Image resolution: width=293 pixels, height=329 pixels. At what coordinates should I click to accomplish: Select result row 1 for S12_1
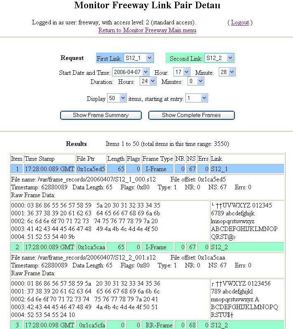[147, 169]
